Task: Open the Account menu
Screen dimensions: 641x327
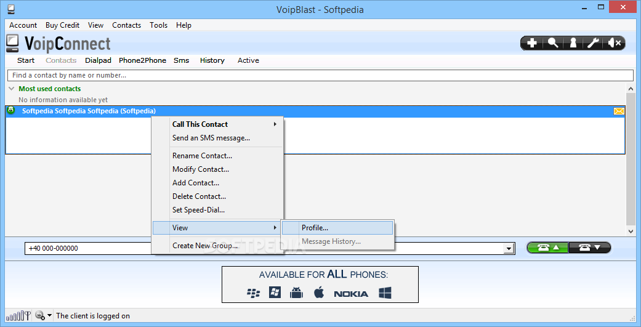Action: tap(23, 25)
